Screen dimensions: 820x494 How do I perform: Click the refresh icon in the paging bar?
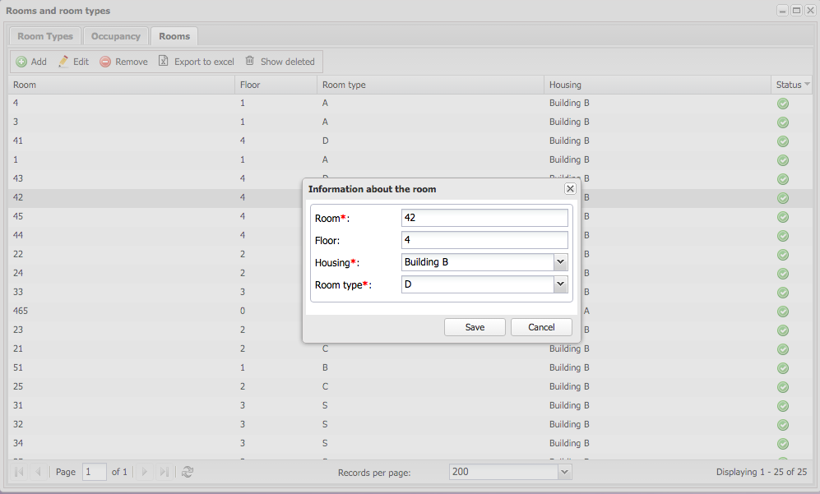[x=188, y=472]
